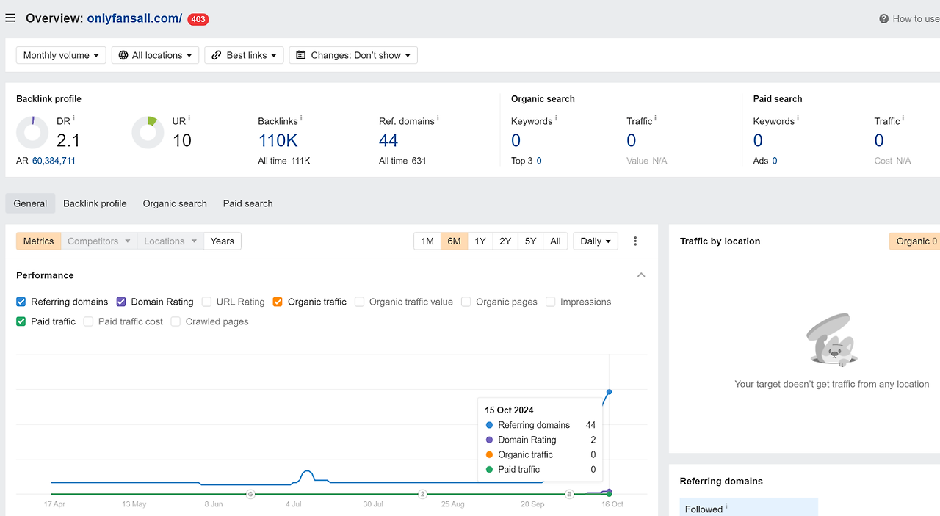Click the 'All time 631' text
This screenshot has height=516, width=940.
[402, 161]
